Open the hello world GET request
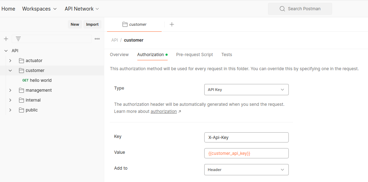368x182 pixels. [40, 80]
